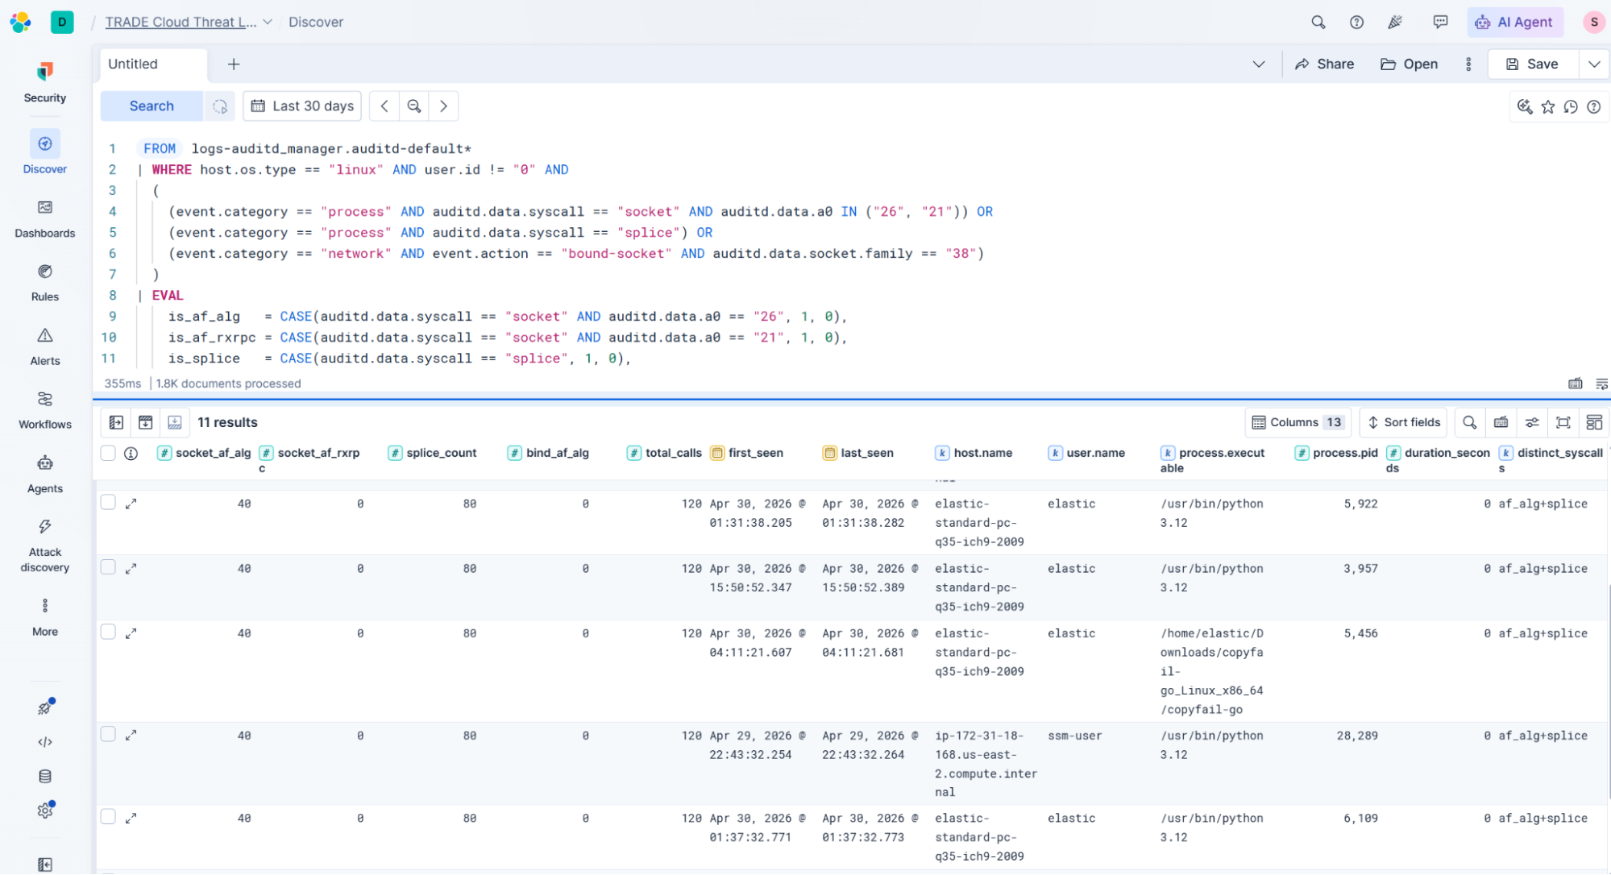
Task: Go to the Alerts page
Action: 44,346
